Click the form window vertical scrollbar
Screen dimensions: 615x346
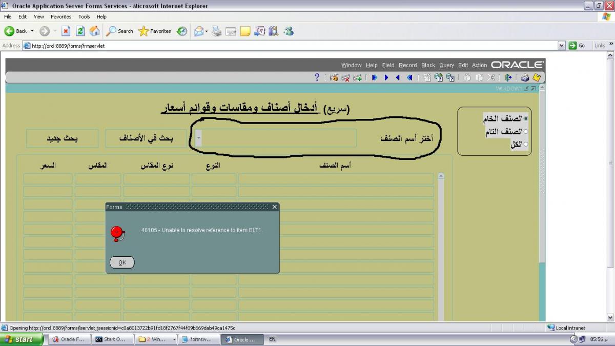542,205
